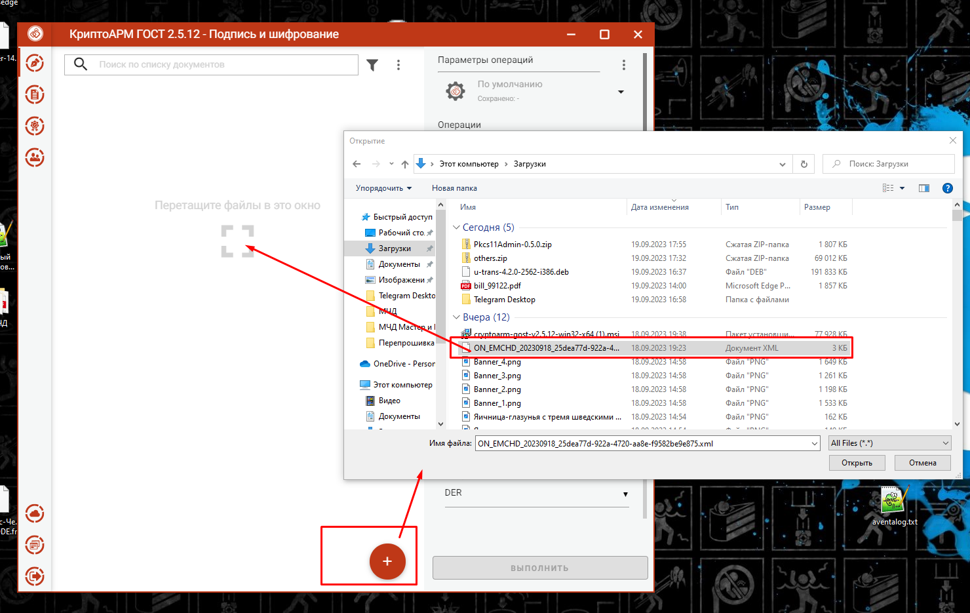Sort by the Имя column header
This screenshot has height=613, width=970.
pos(468,207)
